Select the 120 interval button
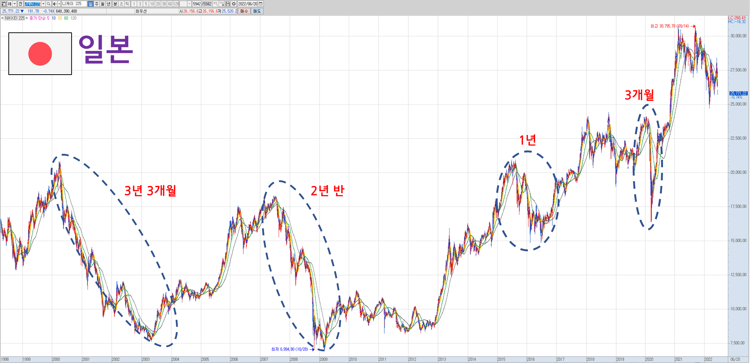Image resolution: width=750 pixels, height=363 pixels. tap(176, 4)
